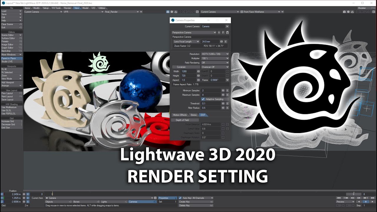Step forward one frame
Viewport: 377px width, 212px height.
coord(359,198)
